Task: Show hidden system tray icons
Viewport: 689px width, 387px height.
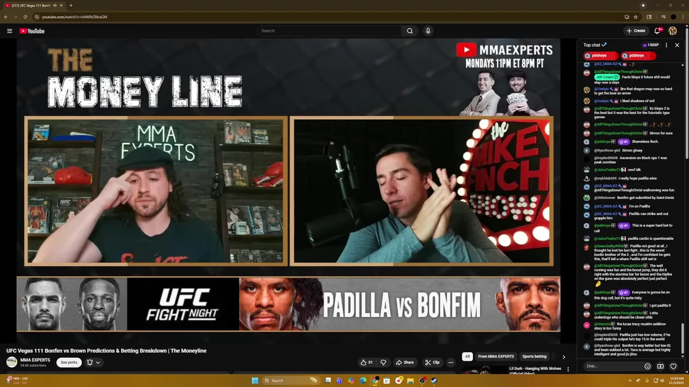Action: pos(630,381)
